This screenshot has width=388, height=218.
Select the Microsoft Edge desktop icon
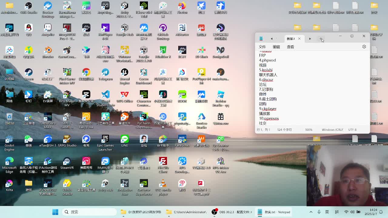[9, 165]
